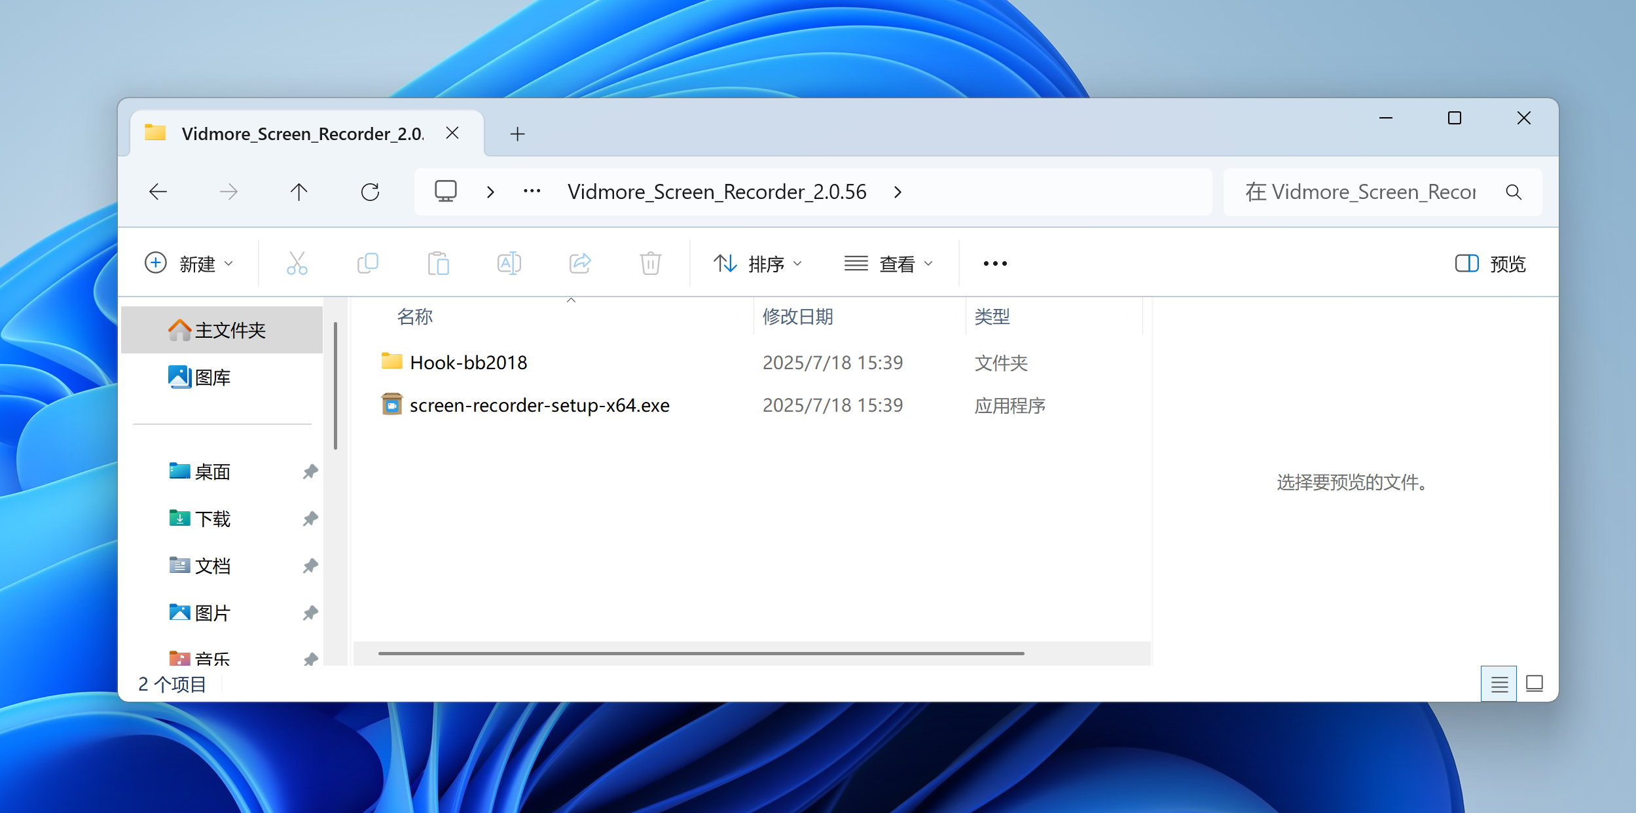Expand the 排序 sort options
Viewport: 1636px width, 813px height.
click(x=757, y=264)
